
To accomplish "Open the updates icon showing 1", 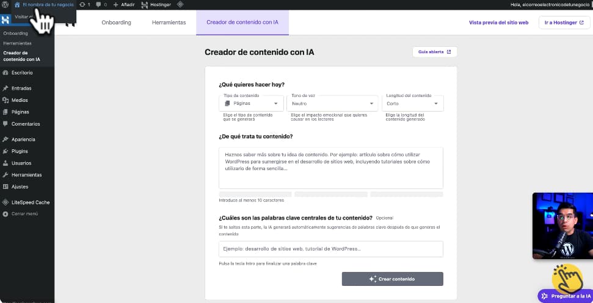I will point(85,5).
